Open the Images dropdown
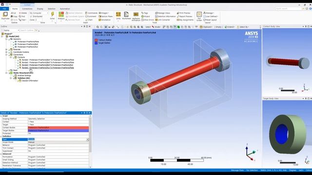 click(104, 13)
